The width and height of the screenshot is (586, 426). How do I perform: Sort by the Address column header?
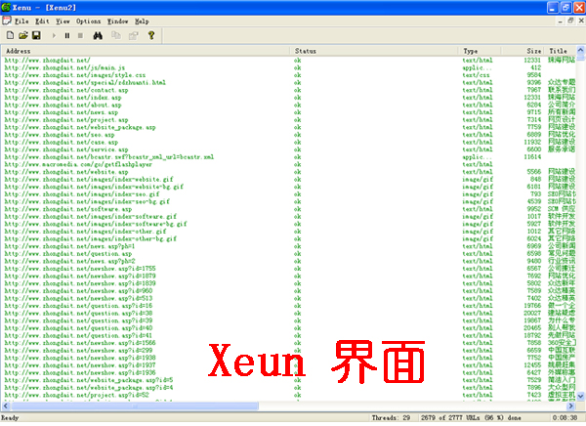(x=146, y=51)
